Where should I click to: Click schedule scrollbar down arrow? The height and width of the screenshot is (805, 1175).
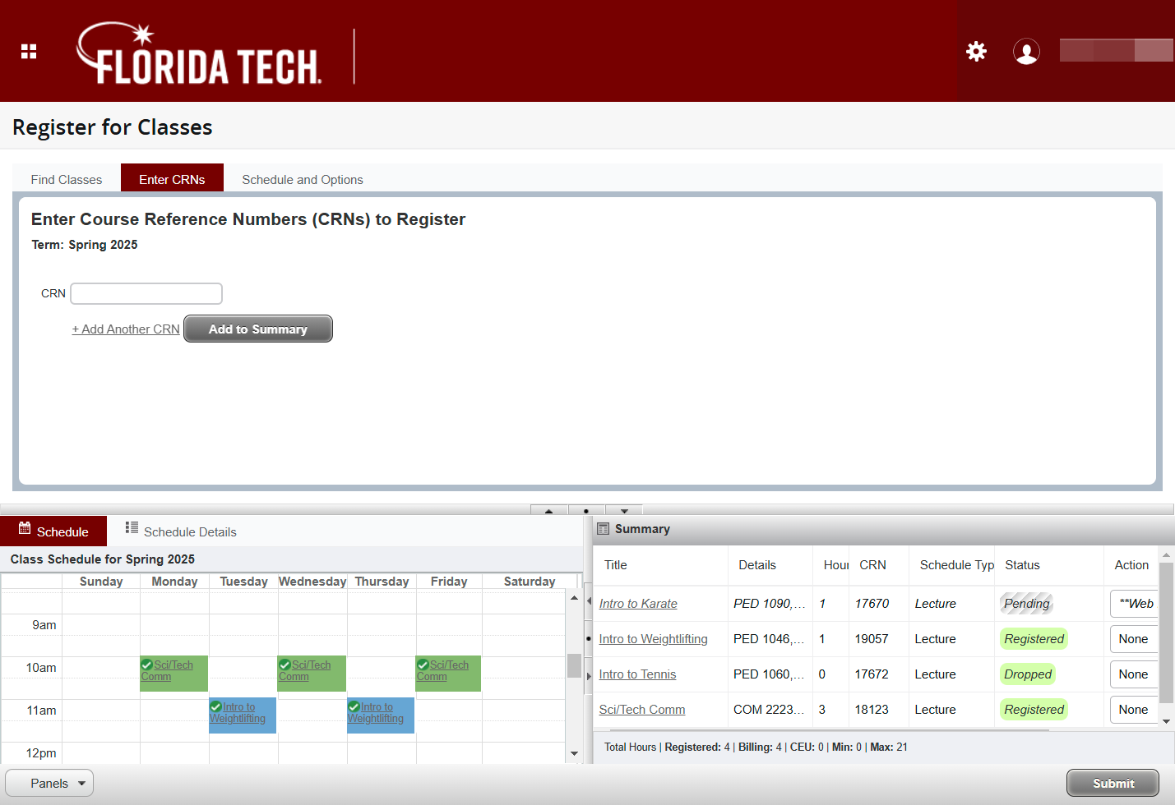[x=574, y=753]
